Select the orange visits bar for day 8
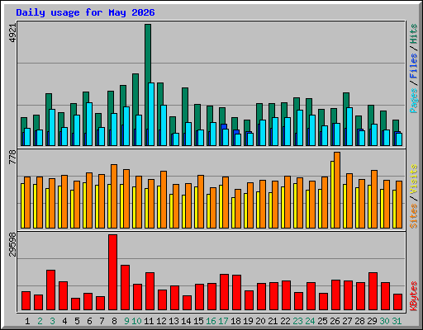 click(x=114, y=196)
